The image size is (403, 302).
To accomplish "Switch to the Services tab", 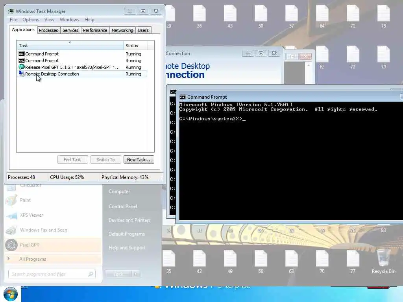I will tap(70, 30).
